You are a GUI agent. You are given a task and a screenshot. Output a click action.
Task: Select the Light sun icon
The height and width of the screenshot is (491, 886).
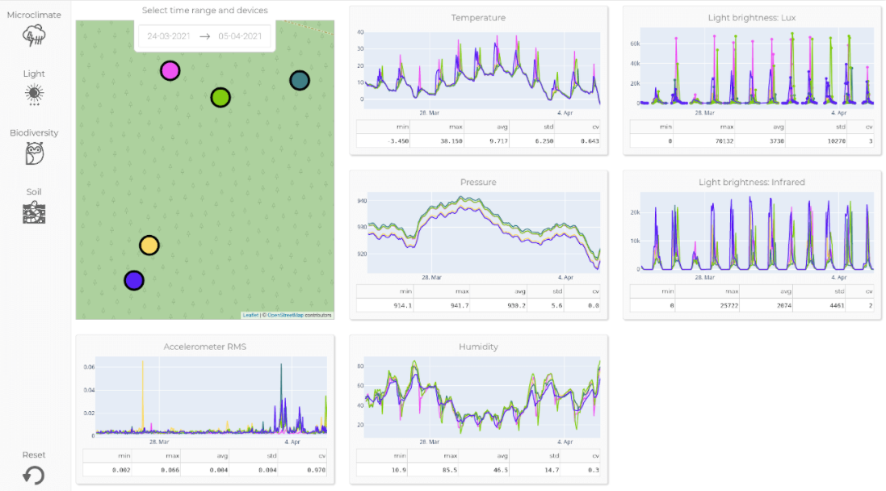34,94
